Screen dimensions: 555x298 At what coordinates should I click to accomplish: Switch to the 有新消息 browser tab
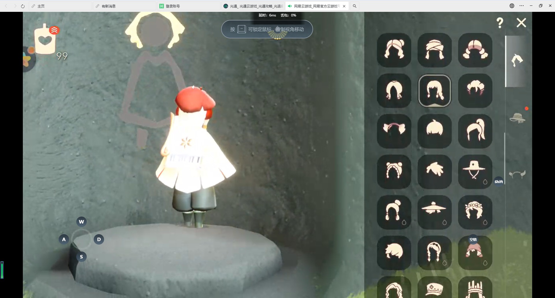coord(125,6)
